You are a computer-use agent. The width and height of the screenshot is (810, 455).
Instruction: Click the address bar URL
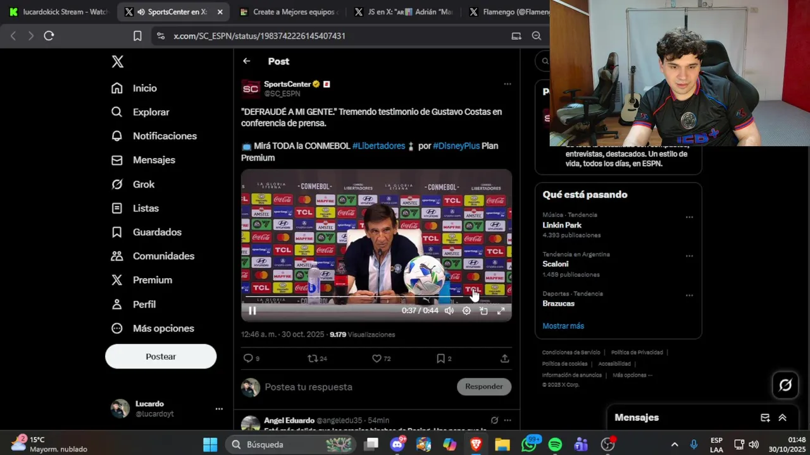[259, 36]
